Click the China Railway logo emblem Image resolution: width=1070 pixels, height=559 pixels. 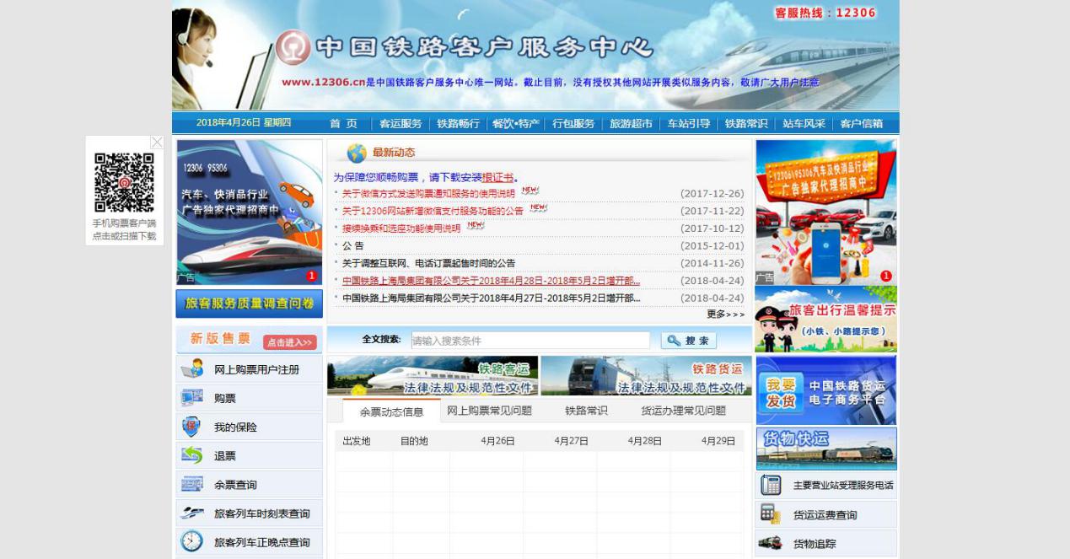tap(293, 47)
